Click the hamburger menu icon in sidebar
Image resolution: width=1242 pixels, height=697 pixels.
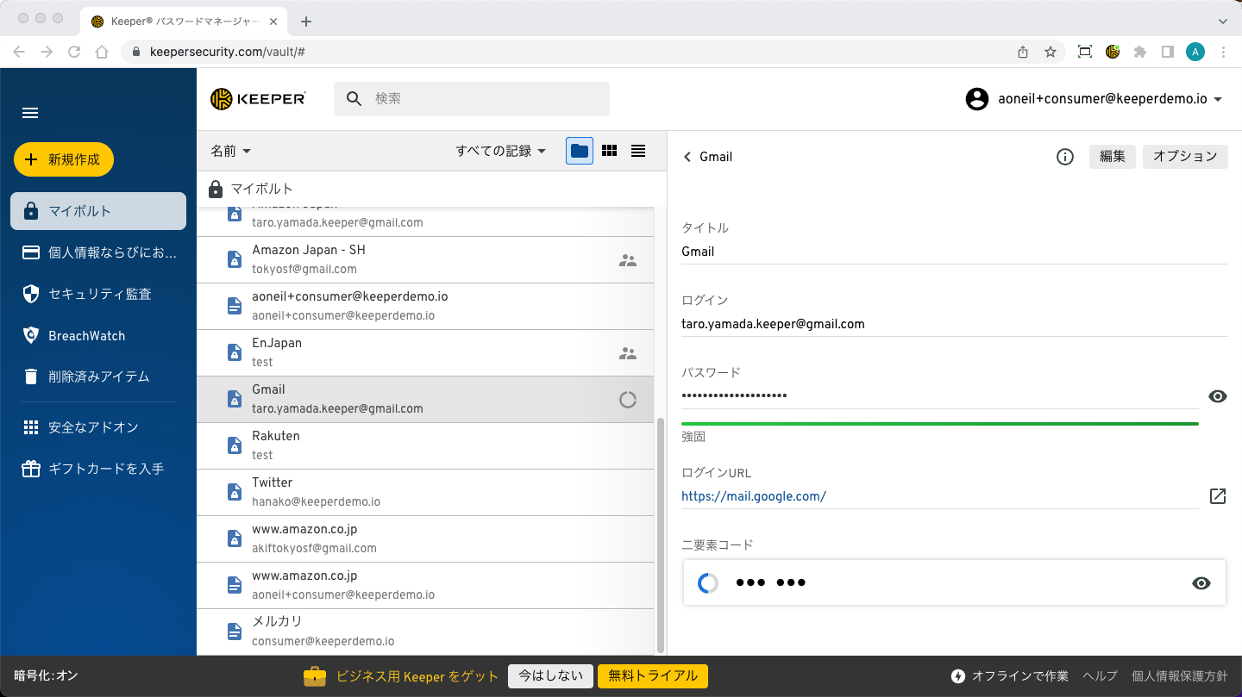coord(30,113)
